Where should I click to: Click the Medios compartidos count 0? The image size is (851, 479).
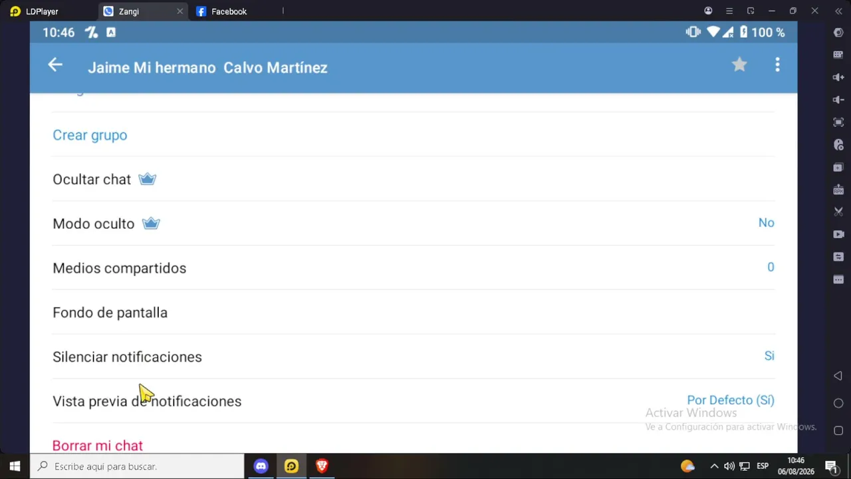tap(771, 267)
